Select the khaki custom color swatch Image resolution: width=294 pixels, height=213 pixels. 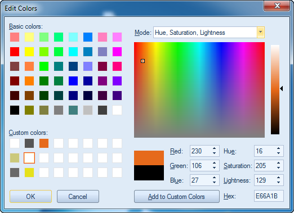15,158
